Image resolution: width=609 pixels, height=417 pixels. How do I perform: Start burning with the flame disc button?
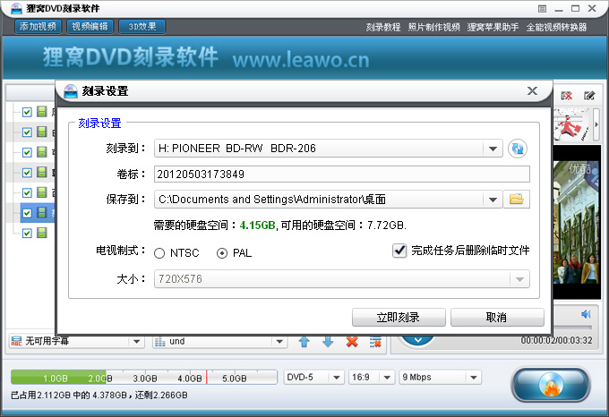tap(551, 384)
